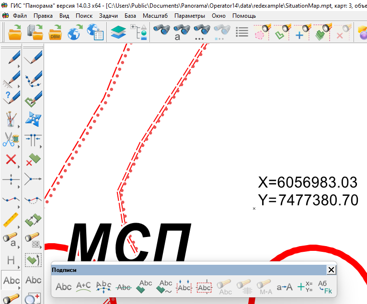Click plain Abc create label in Подписи
The image size is (367, 304).
tap(63, 287)
